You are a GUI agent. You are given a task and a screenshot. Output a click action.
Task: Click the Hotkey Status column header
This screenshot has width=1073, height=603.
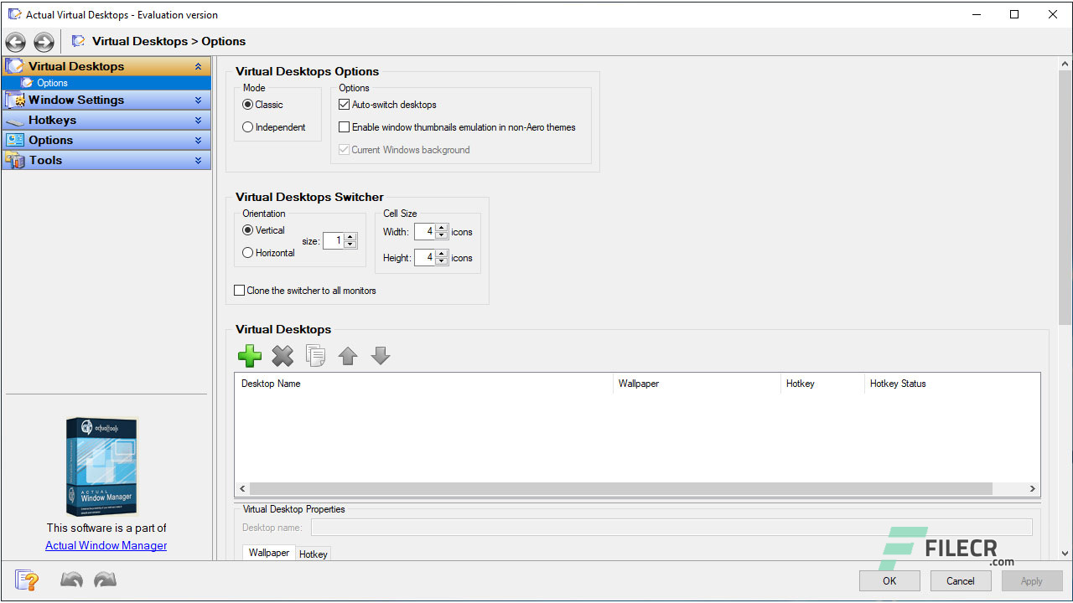(x=951, y=384)
